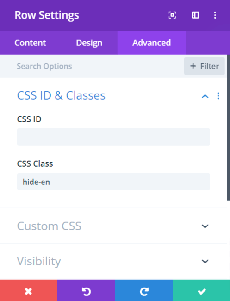Image resolution: width=230 pixels, height=301 pixels.
Task: Open the Row Settings three-dot menu
Action: (x=215, y=15)
